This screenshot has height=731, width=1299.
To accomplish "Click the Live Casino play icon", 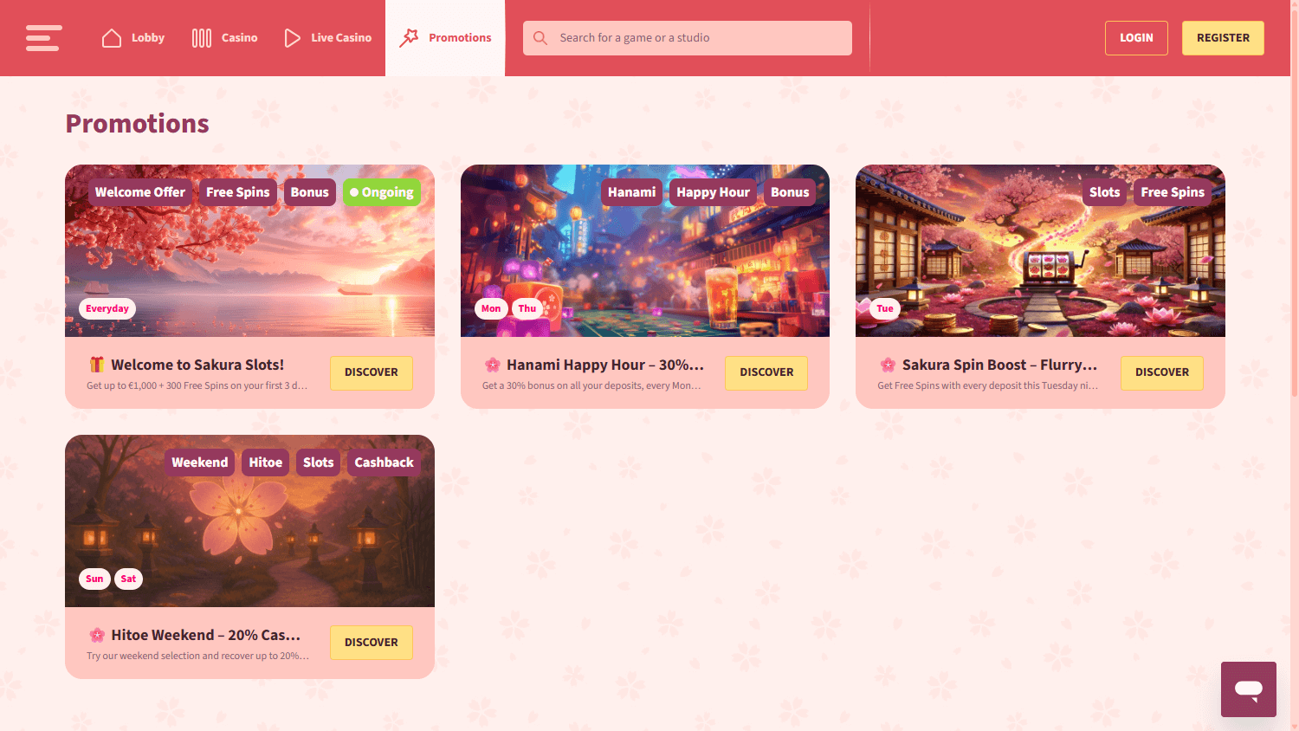I will [292, 37].
